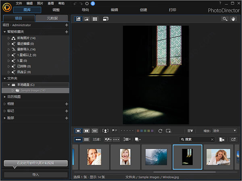The image size is (242, 181).
Task: Apply blue color label
Action: pyautogui.click(x=142, y=131)
